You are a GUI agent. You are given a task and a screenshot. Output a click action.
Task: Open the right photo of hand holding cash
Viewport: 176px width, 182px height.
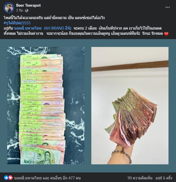coord(130,105)
